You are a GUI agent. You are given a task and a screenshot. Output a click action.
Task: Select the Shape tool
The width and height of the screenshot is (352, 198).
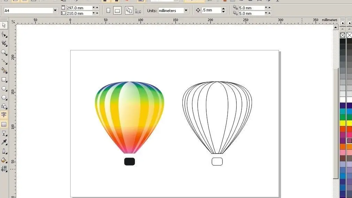click(4, 34)
